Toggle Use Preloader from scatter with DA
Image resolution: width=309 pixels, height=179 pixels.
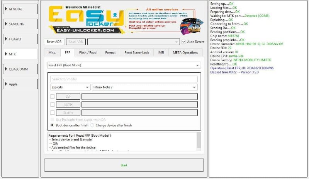coord(52,119)
